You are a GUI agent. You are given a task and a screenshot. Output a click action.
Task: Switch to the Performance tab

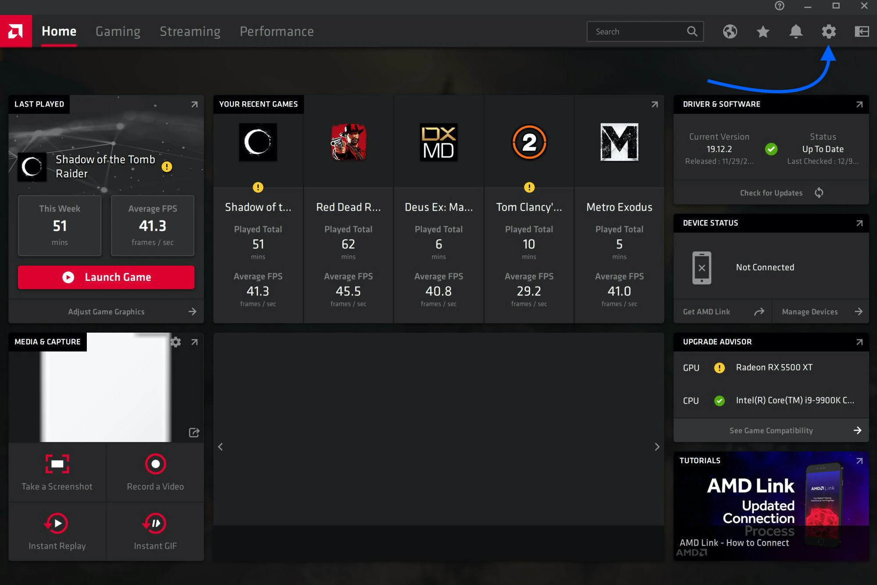click(277, 31)
